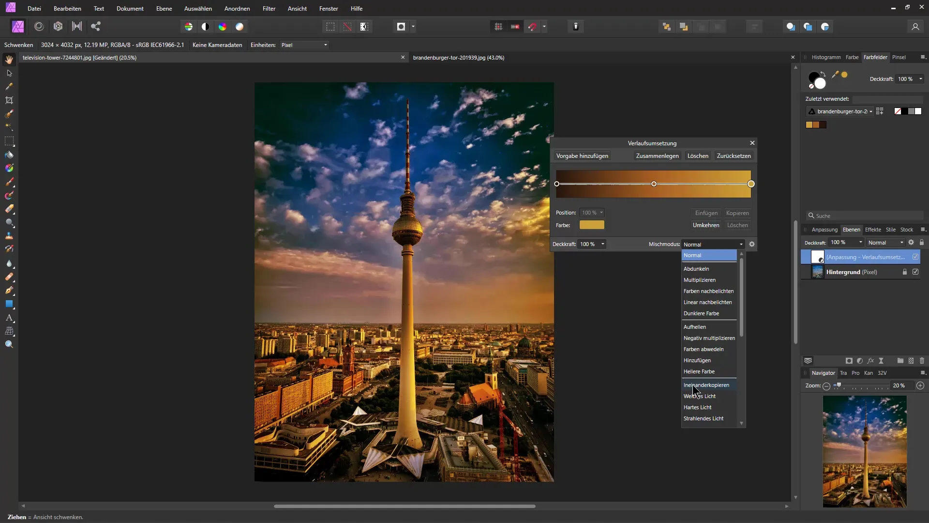Click the Auto Levels toolbar icon
This screenshot has height=523, width=929.
[189, 27]
